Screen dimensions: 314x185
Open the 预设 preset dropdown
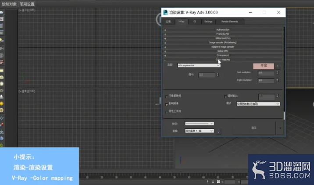(200, 123)
